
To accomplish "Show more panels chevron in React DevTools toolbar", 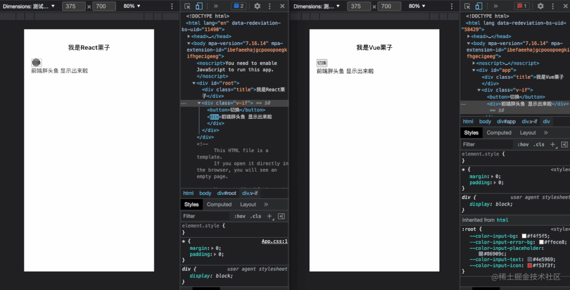I will click(x=216, y=6).
